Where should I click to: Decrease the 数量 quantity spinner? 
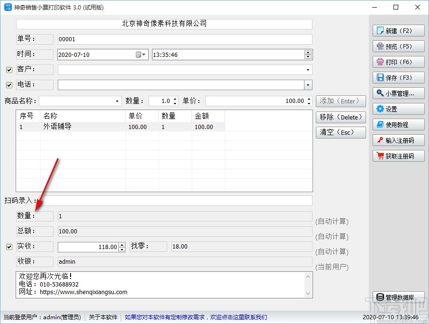pos(175,103)
